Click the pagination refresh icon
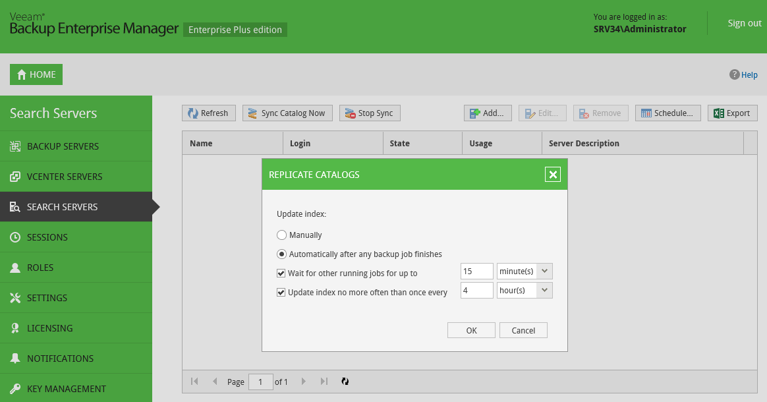 pos(345,382)
